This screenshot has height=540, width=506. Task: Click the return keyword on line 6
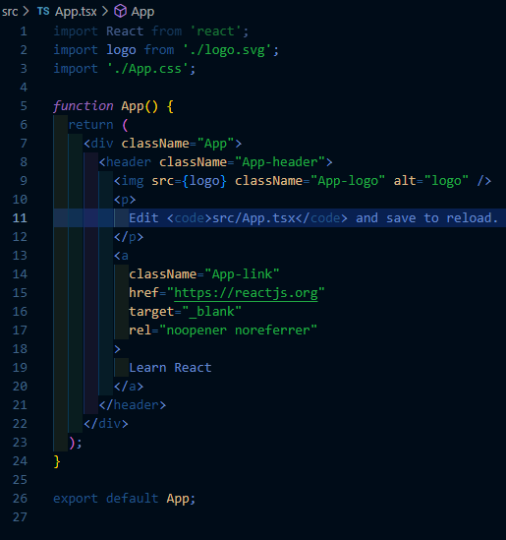click(x=90, y=125)
